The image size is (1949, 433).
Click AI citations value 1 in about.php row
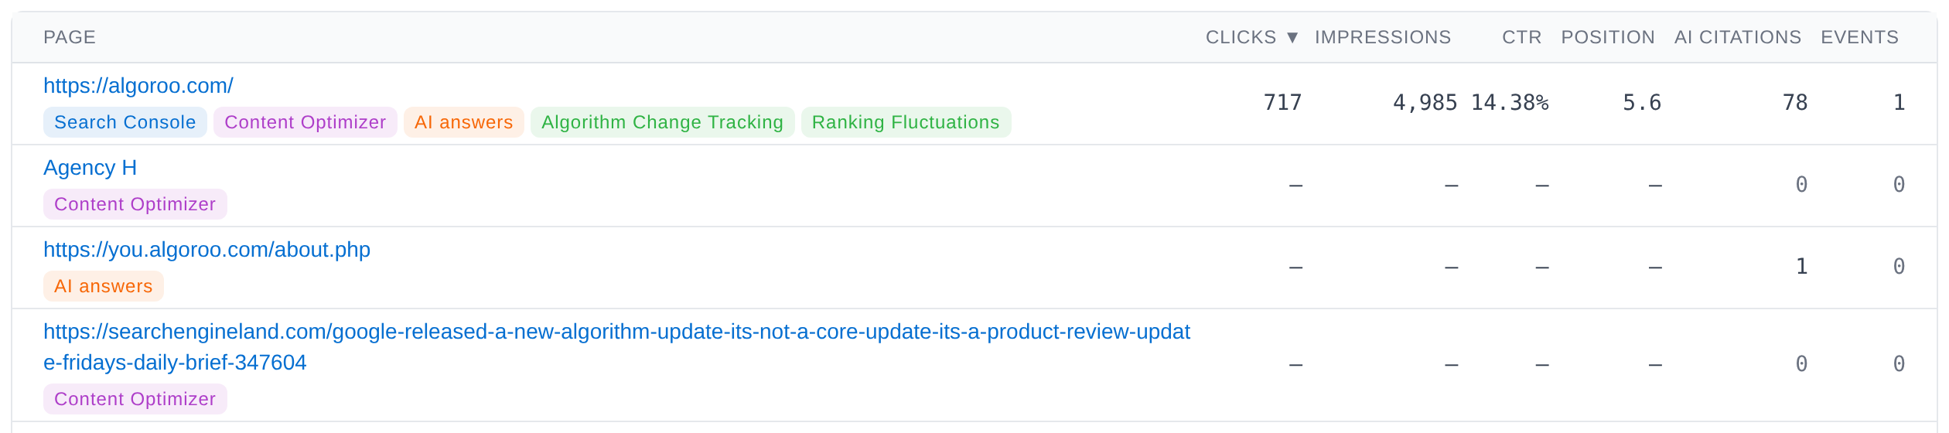1802,267
